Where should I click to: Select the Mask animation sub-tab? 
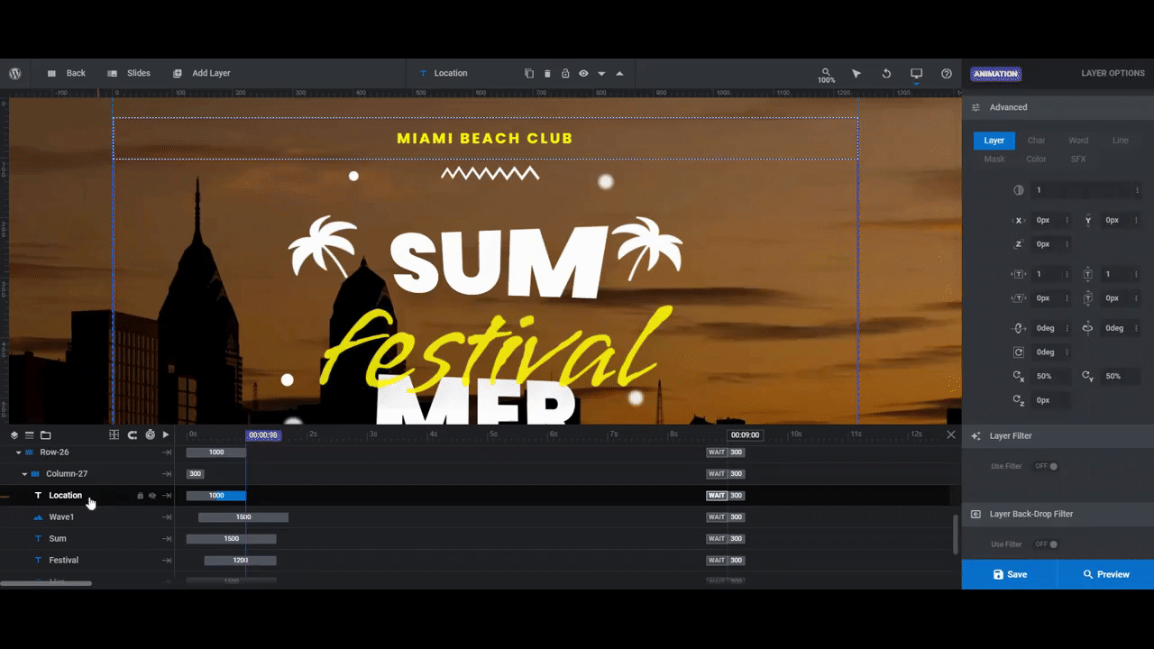[x=994, y=160]
